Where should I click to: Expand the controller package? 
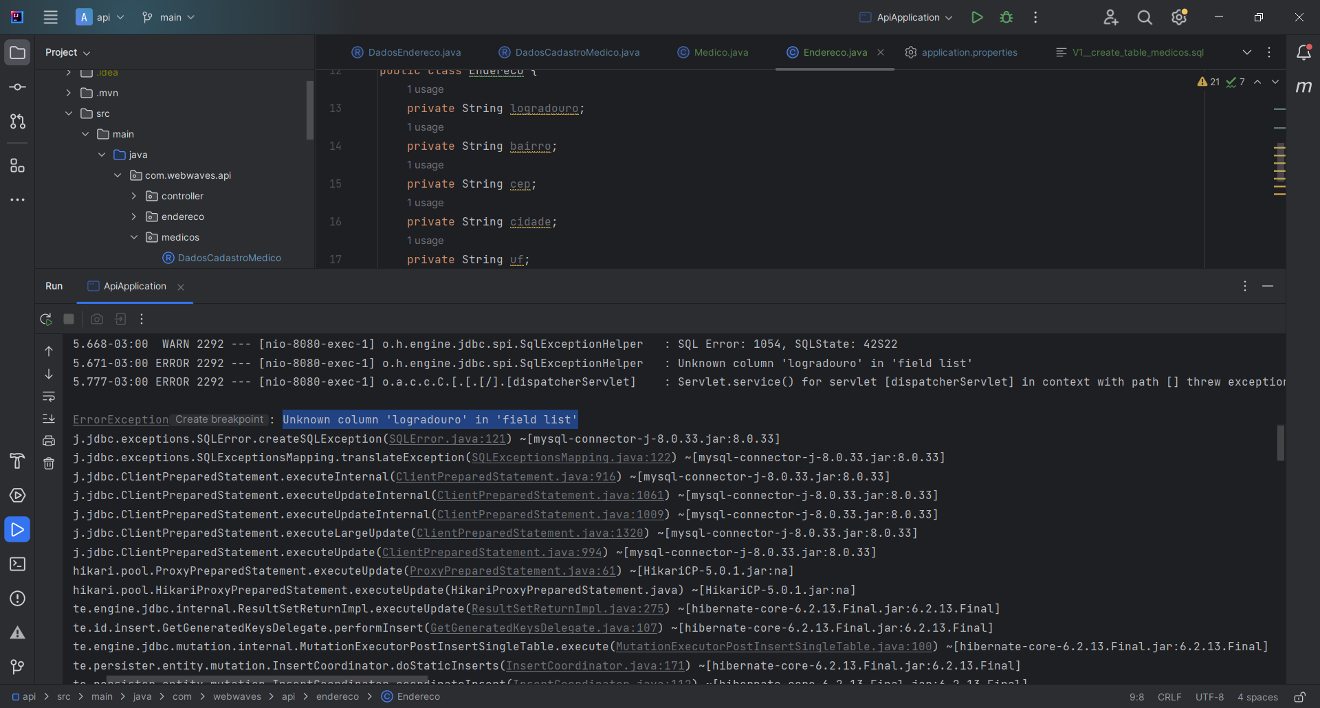[x=134, y=196]
